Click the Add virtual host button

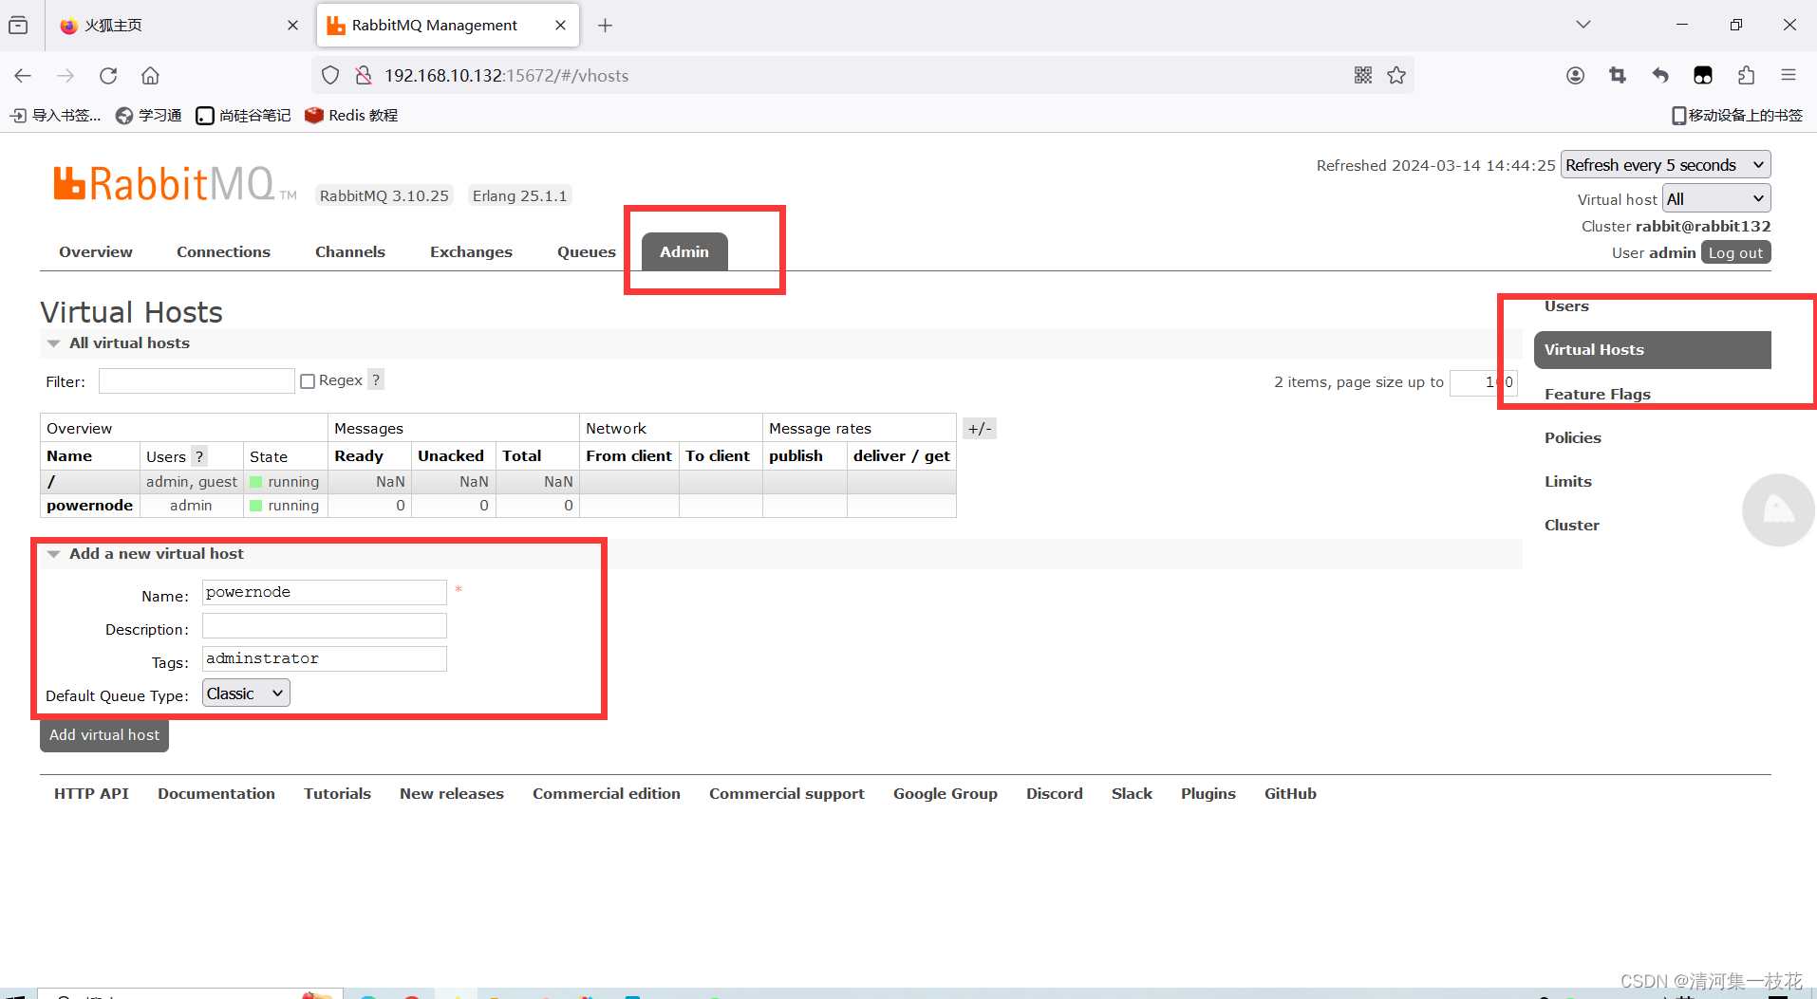[x=104, y=735]
